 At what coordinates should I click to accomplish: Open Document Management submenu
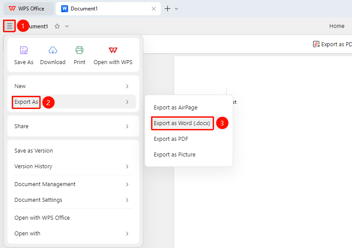pyautogui.click(x=73, y=184)
